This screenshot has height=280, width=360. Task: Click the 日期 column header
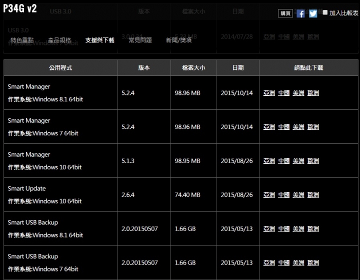pos(238,67)
